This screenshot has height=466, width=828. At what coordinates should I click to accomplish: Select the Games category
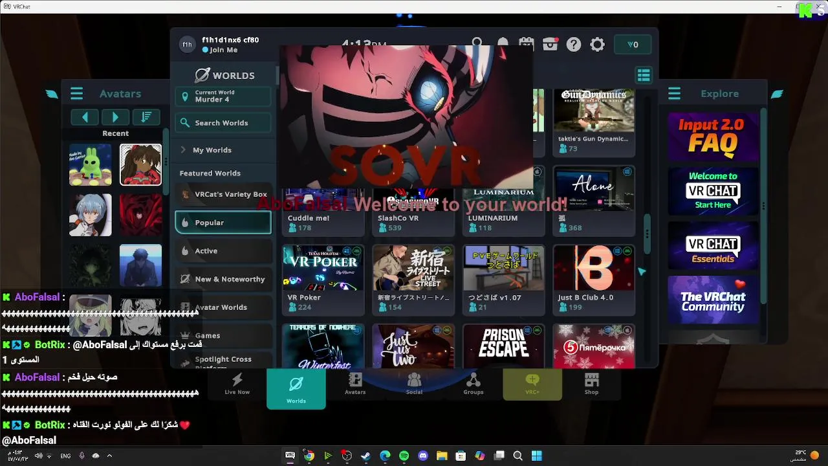click(x=223, y=336)
